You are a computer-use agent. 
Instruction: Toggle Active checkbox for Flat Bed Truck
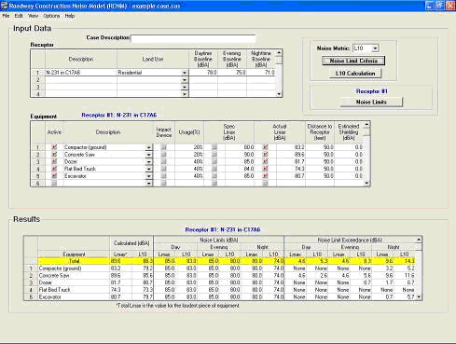pos(54,169)
